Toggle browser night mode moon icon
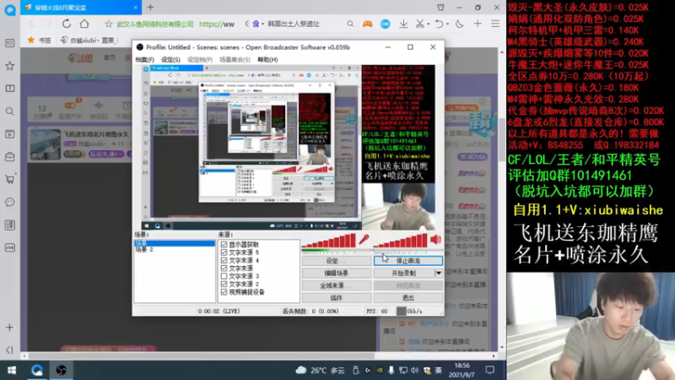 click(x=459, y=24)
